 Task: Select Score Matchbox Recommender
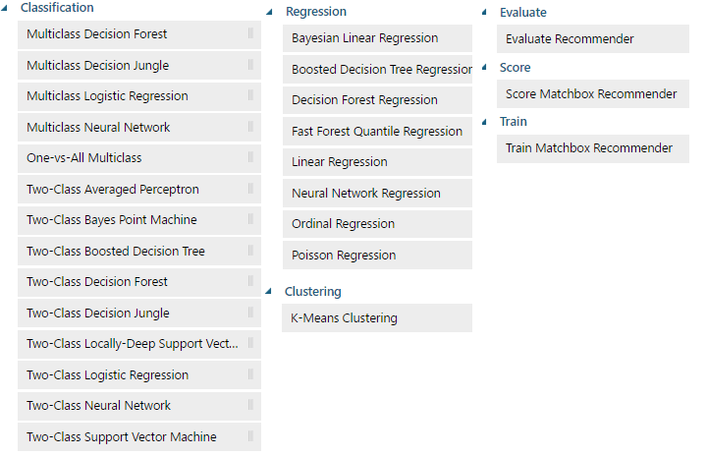[592, 94]
